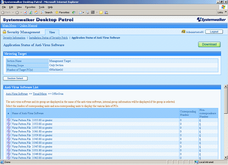The height and width of the screenshot is (165, 228).
Task: Click the Mail toolbar icon
Action: point(81,13)
